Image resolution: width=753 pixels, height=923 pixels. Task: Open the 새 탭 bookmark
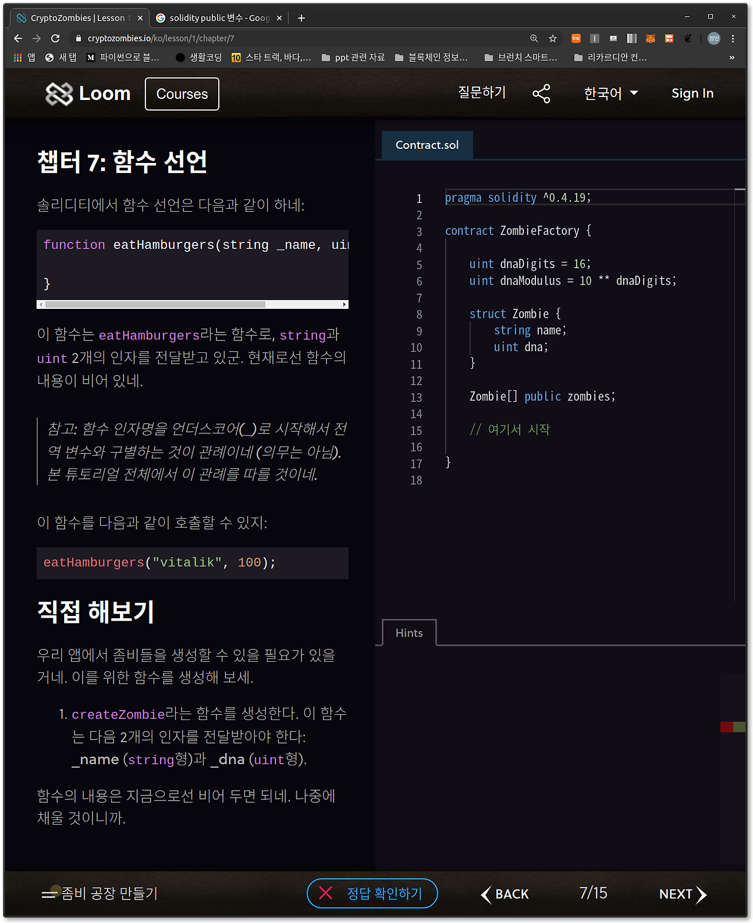(61, 57)
